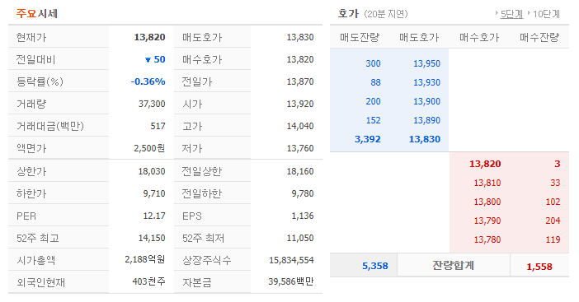Click the ask quantity 3,392
Viewport: 579px width, 302px height.
pos(367,139)
